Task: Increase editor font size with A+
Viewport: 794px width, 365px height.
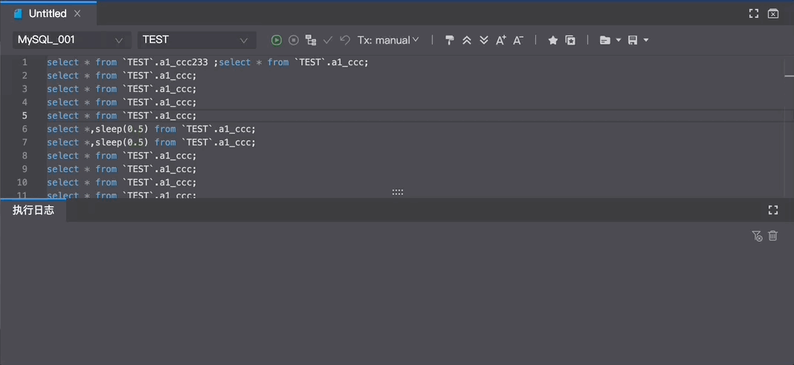Action: click(x=501, y=41)
